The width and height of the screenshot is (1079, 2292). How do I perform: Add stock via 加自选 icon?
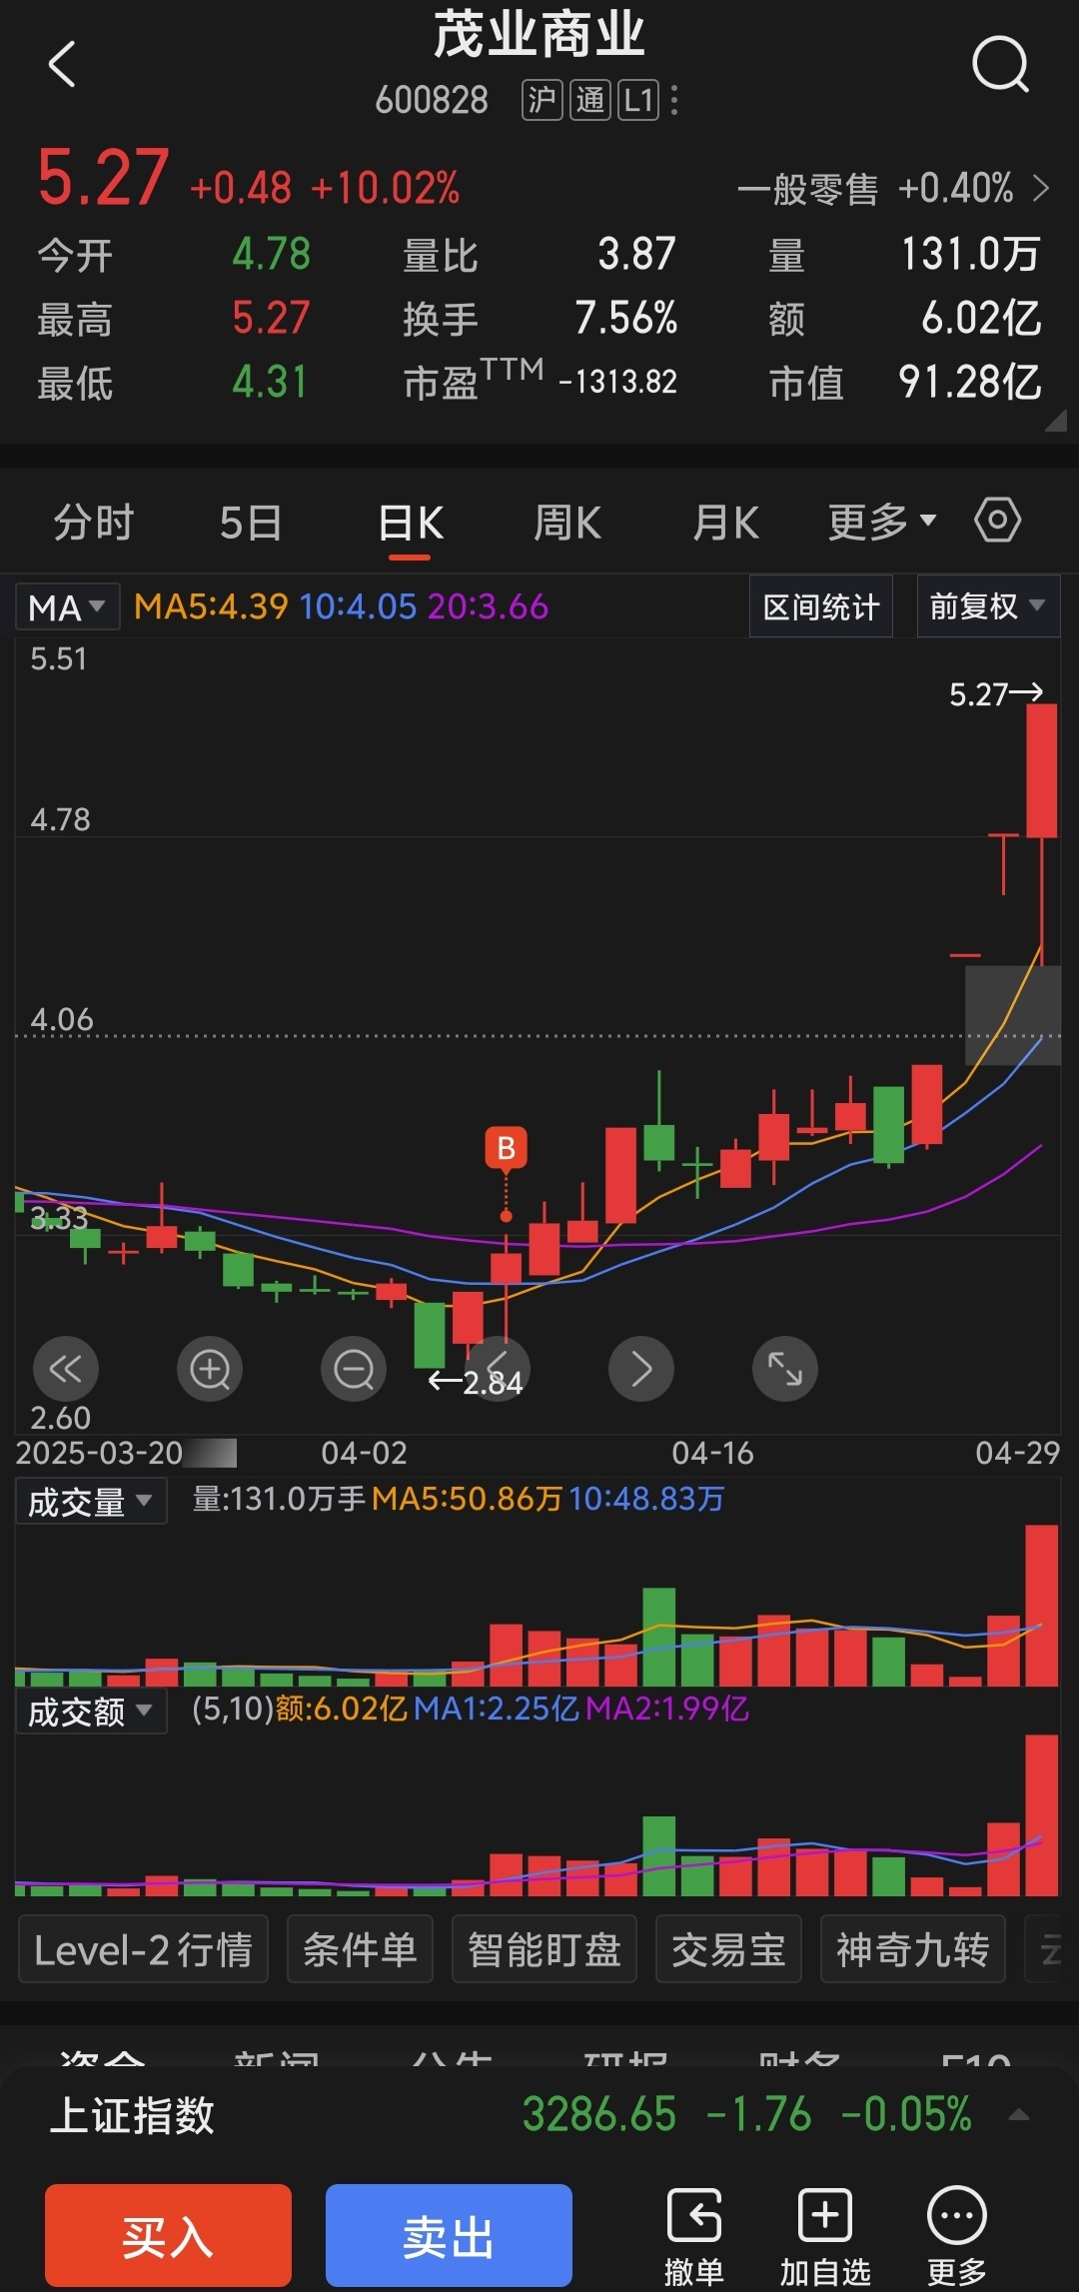825,2235
